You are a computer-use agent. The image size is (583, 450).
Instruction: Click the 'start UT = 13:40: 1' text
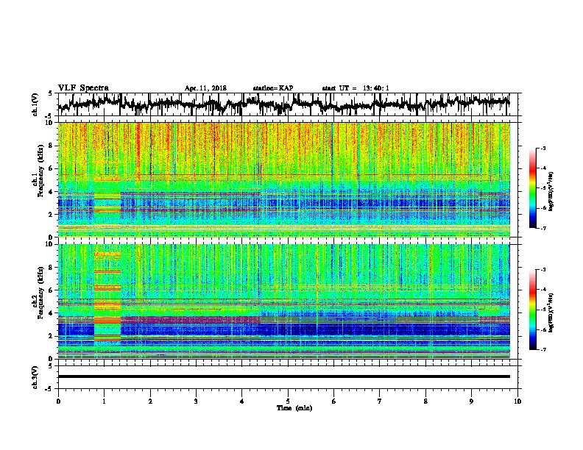[x=356, y=88]
